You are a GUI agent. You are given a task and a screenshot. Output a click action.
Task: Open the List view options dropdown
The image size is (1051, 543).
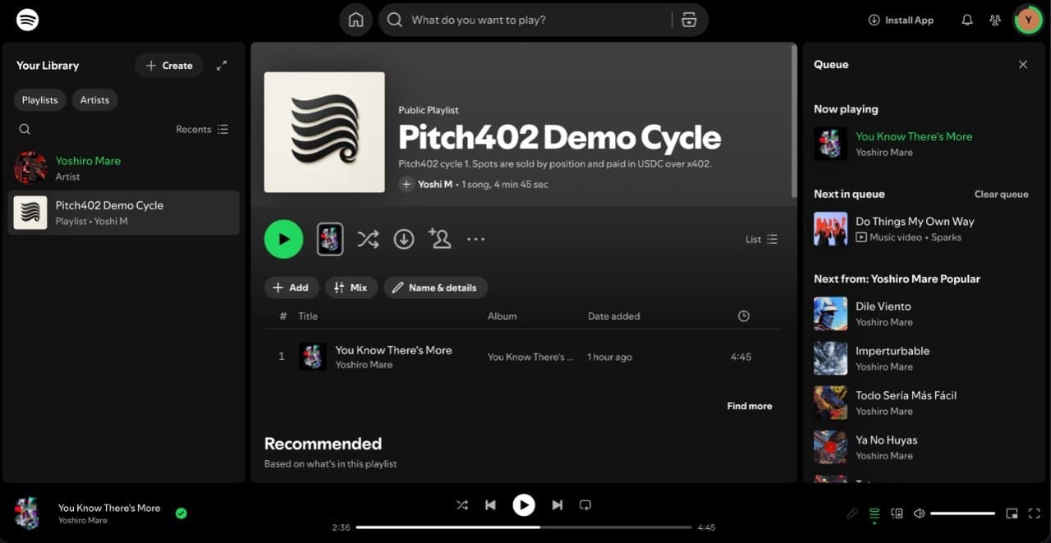point(761,240)
